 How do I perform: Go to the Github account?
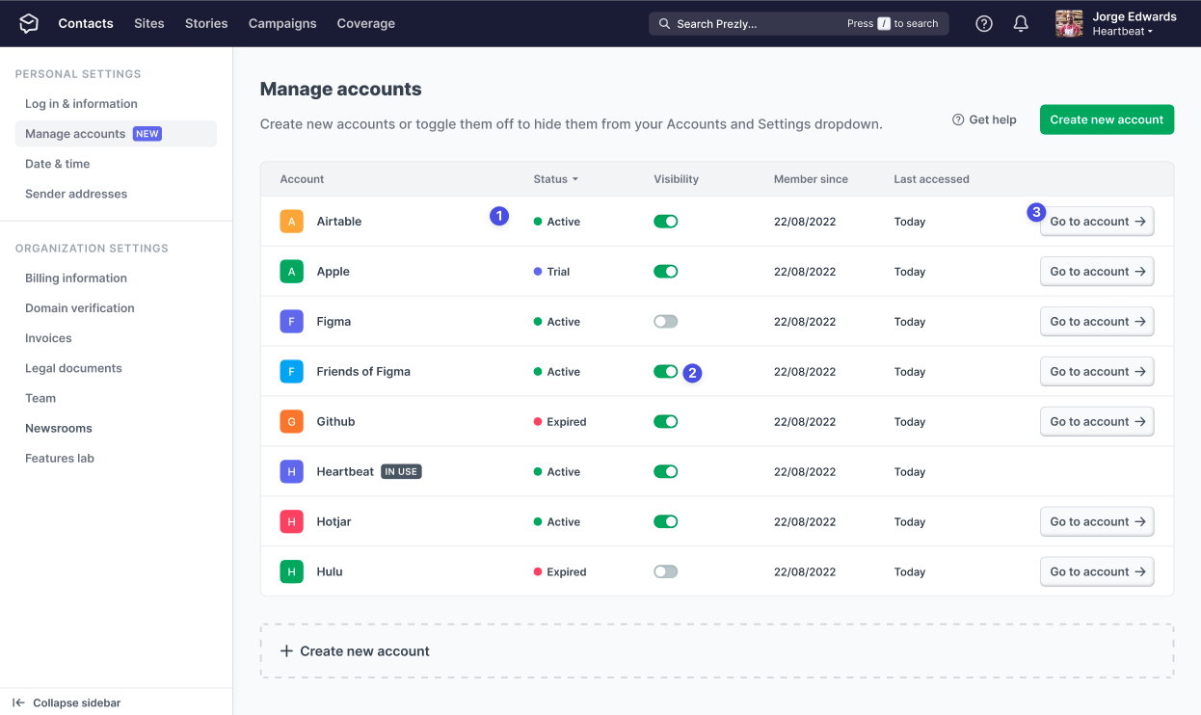[1097, 422]
